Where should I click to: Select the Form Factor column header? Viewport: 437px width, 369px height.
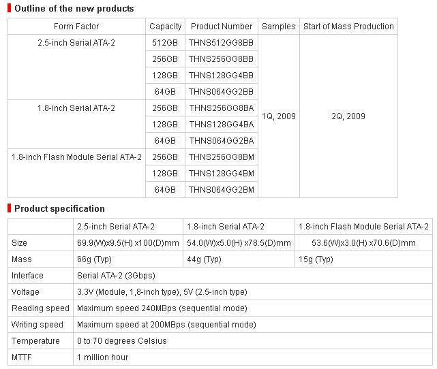click(76, 27)
